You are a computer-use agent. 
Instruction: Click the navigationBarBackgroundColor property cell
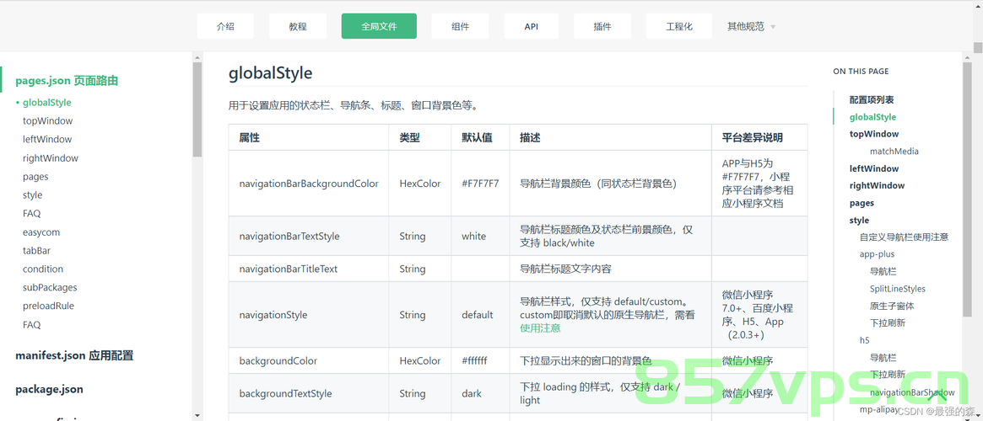tap(309, 184)
